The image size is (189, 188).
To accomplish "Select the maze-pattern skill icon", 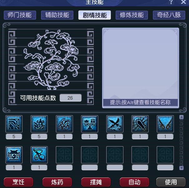I will click(14, 124).
